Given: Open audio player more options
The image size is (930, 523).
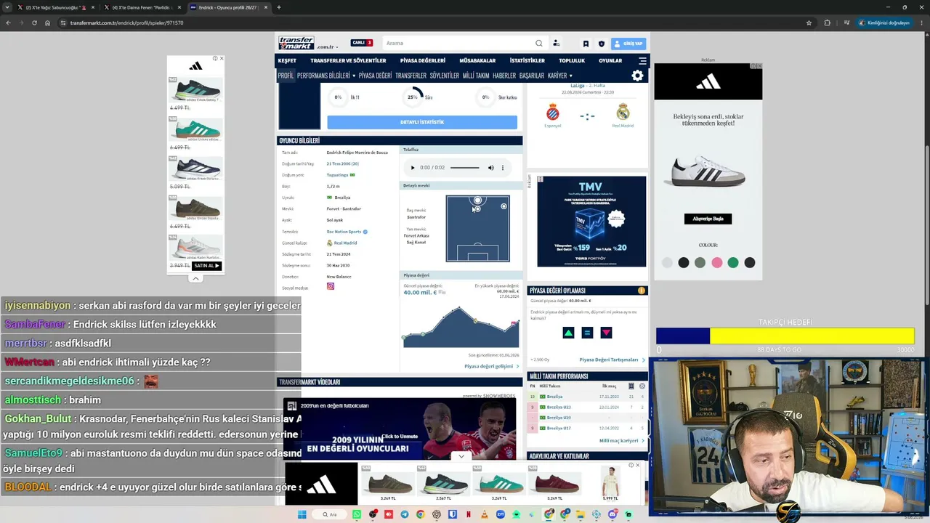Looking at the screenshot, I should point(502,168).
